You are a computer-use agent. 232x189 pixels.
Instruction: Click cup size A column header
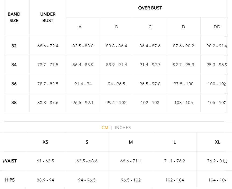pyautogui.click(x=80, y=27)
